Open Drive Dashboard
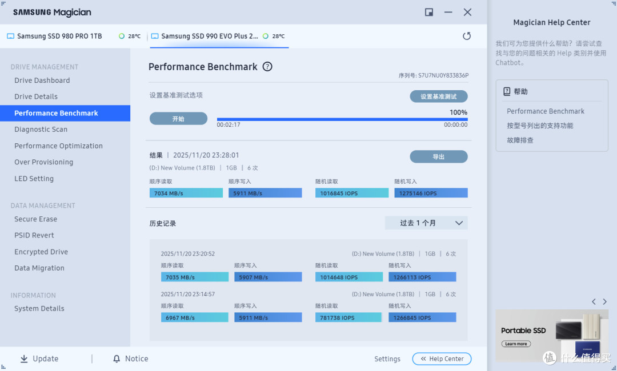The width and height of the screenshot is (617, 371). (x=42, y=80)
